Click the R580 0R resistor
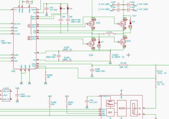Image resolution: width=169 pixels, height=119 pixels. point(46,76)
